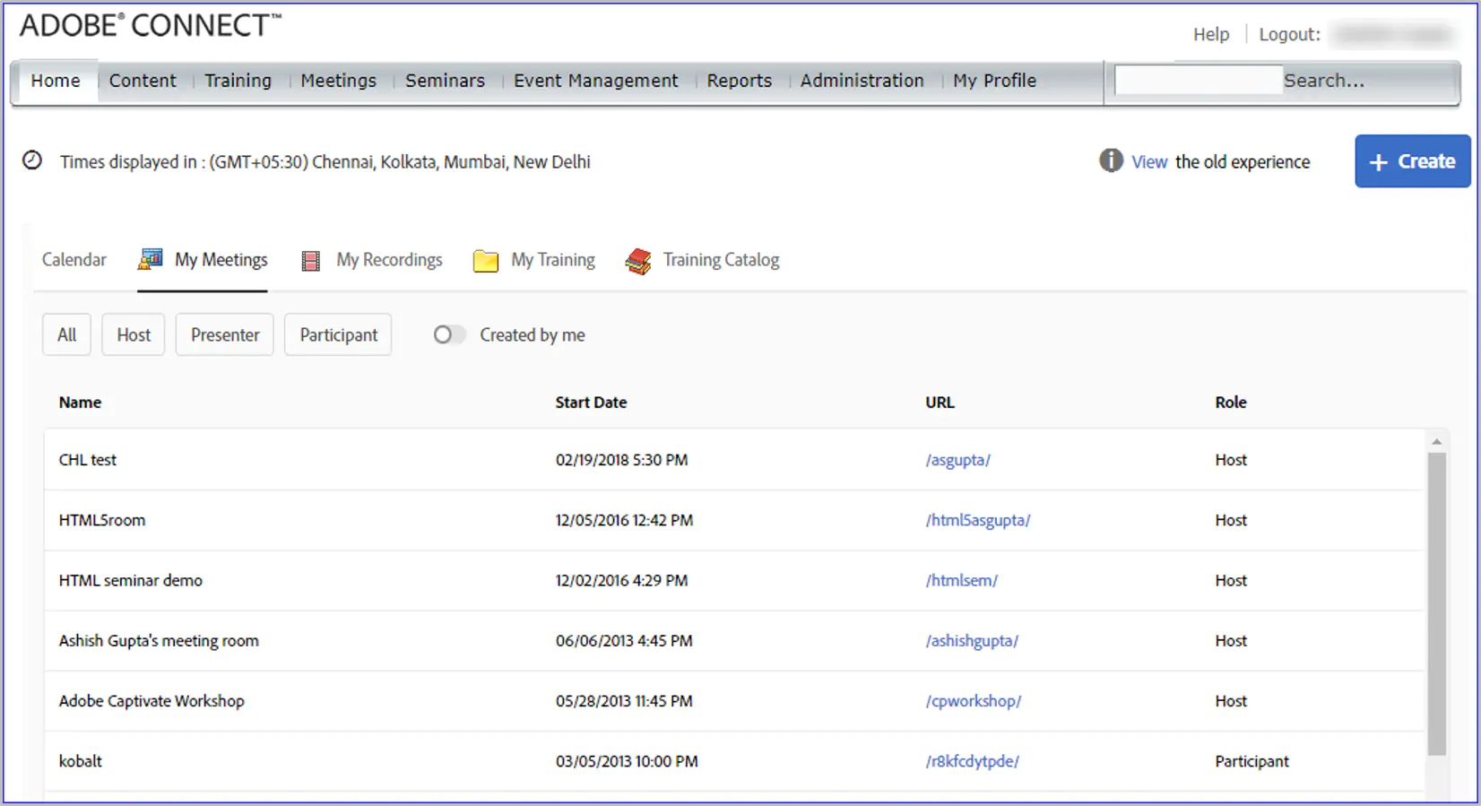Screen dimensions: 1481x806
Task: Filter meetings by All
Action: pyautogui.click(x=66, y=334)
